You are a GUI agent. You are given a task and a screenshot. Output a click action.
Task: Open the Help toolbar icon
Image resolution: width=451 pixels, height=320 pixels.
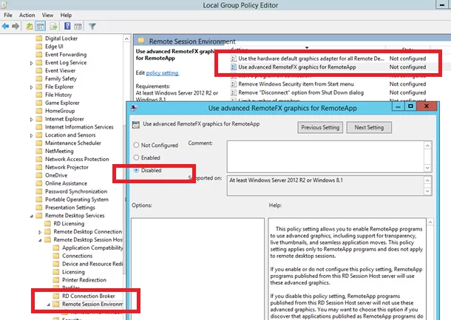click(67, 27)
